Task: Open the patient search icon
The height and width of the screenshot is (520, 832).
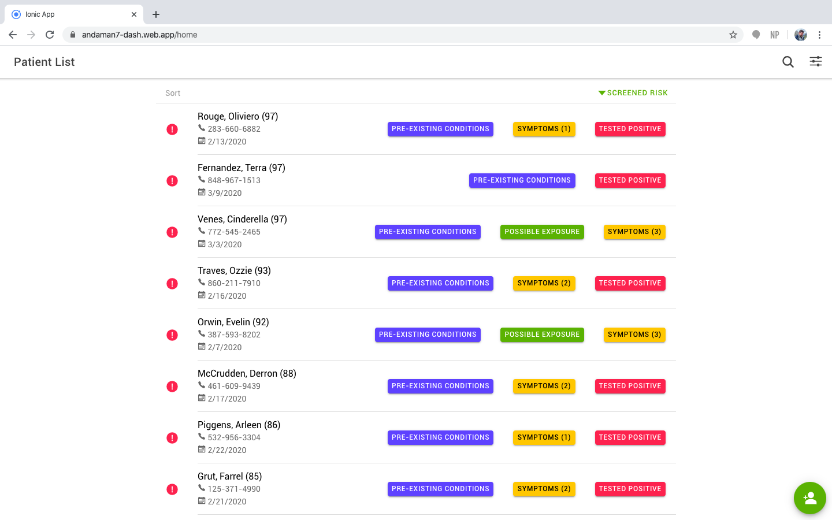Action: coord(788,62)
